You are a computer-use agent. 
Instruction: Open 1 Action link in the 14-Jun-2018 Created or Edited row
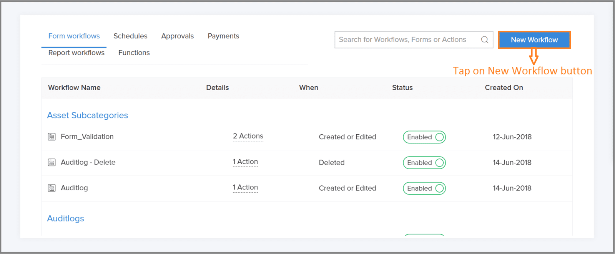pos(245,188)
